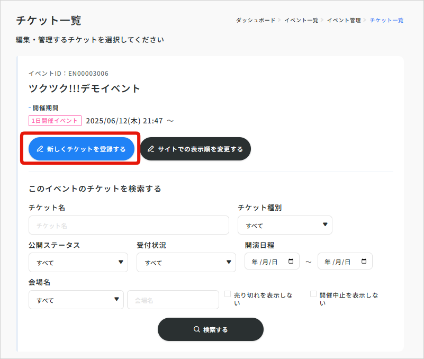This screenshot has width=424, height=359.
Task: Click magnifier icon on 検索する button
Action: (196, 329)
